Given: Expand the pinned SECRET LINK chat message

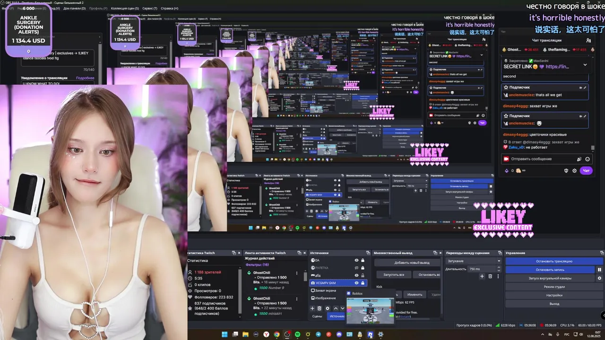Looking at the screenshot, I should 585,65.
